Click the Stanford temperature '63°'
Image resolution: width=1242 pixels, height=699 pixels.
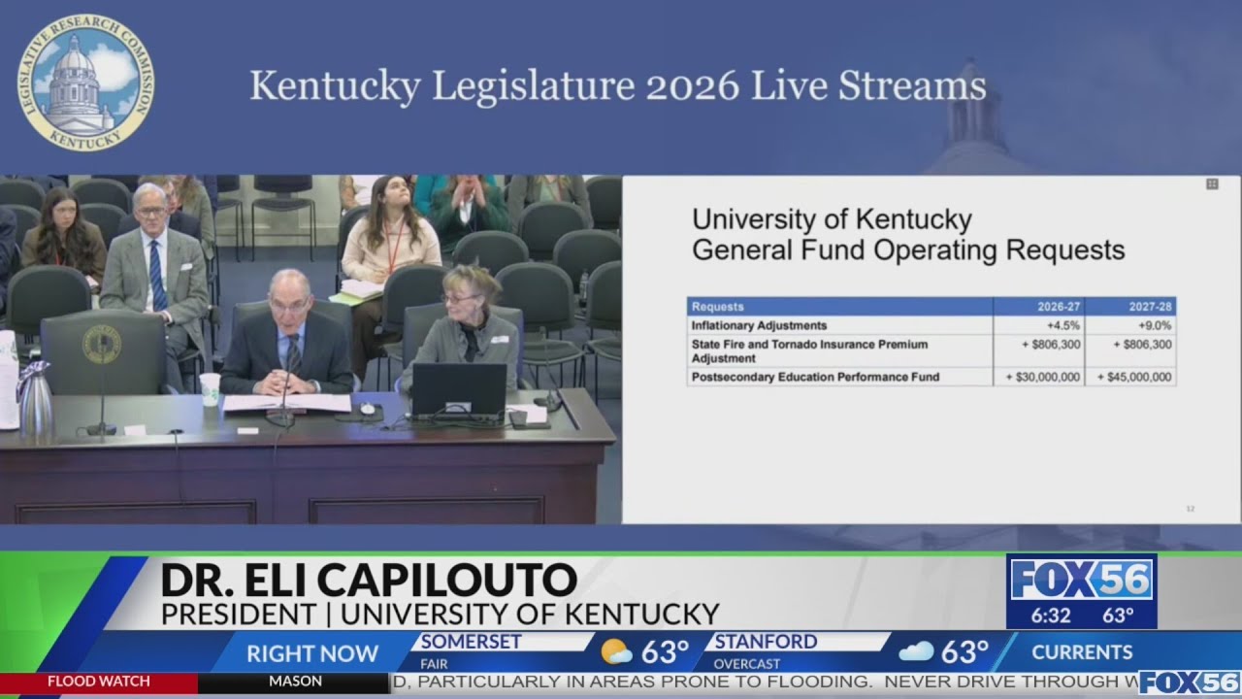click(x=964, y=652)
